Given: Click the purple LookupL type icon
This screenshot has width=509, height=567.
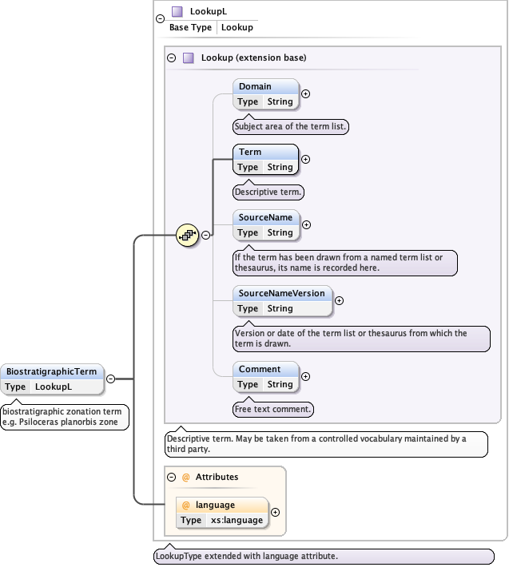Looking at the screenshot, I should (177, 12).
